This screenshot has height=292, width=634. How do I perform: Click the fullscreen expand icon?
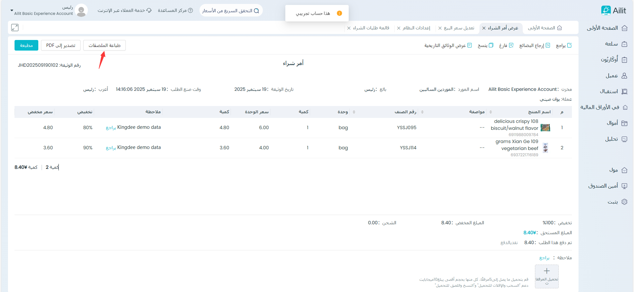(15, 28)
